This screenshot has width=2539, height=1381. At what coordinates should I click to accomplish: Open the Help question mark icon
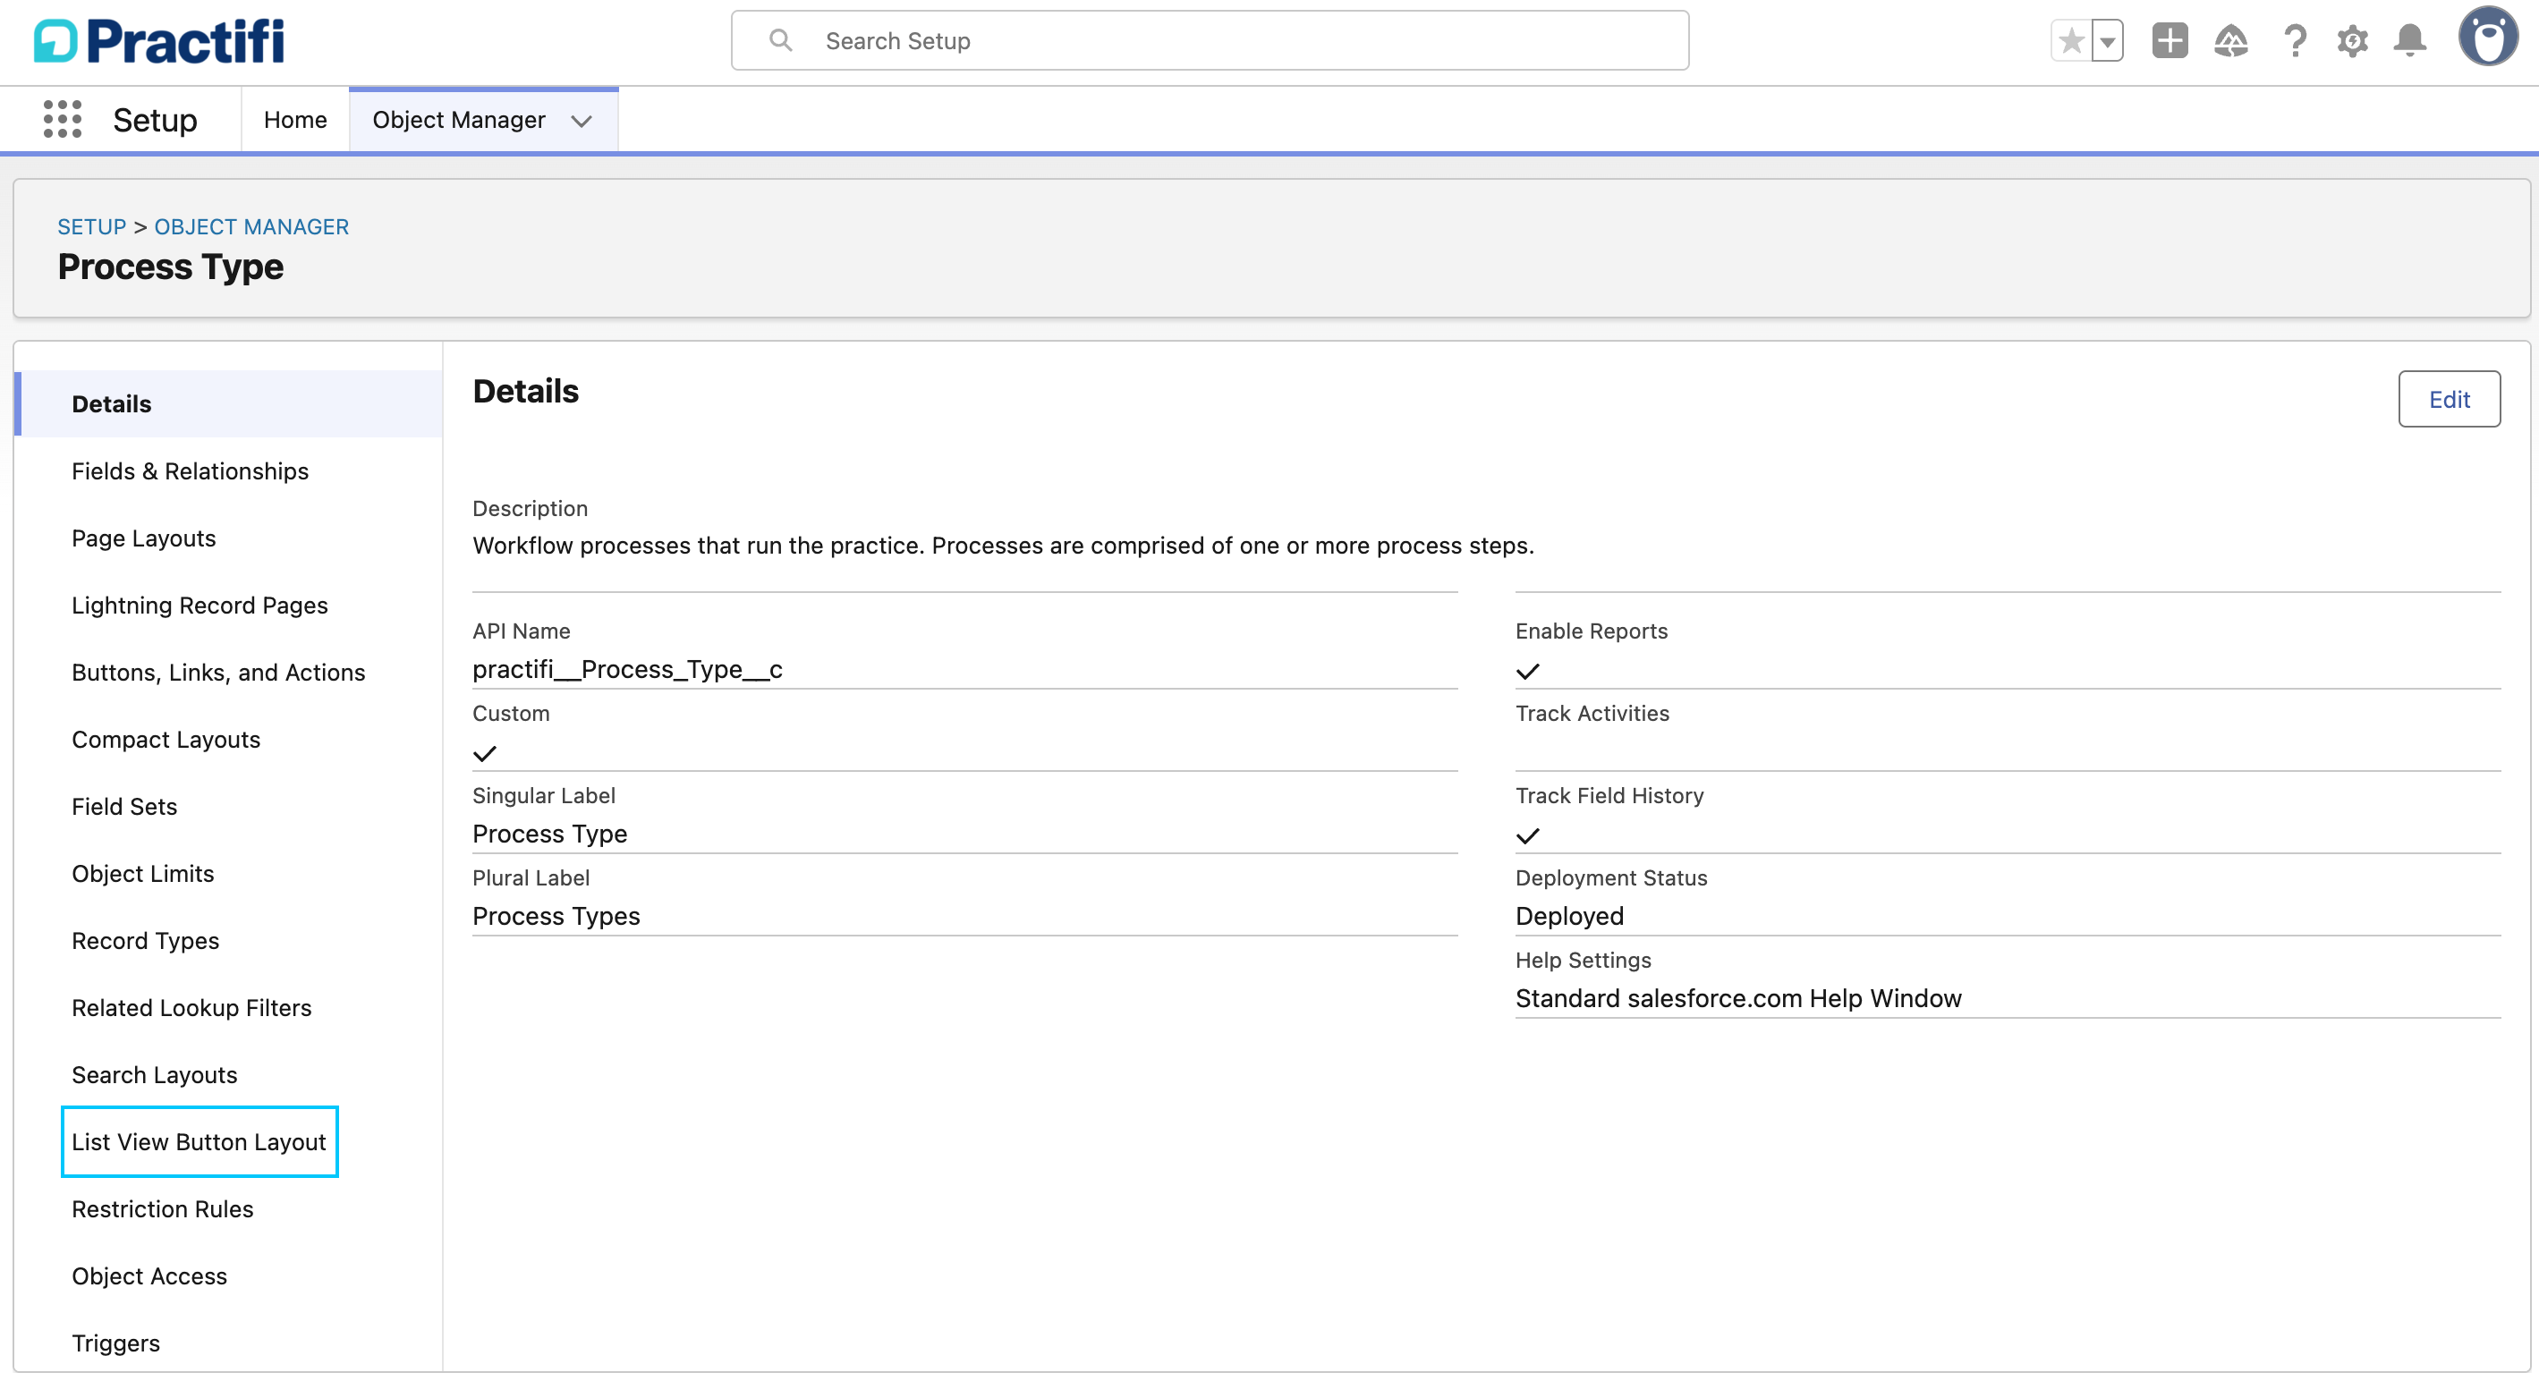2295,41
